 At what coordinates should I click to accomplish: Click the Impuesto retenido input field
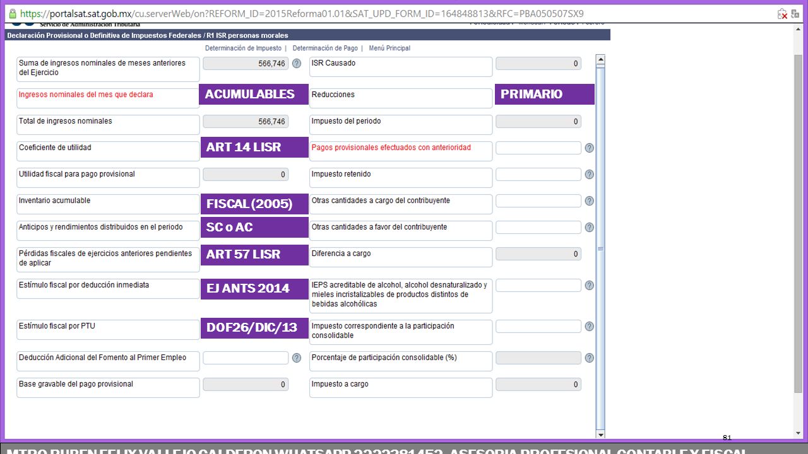click(x=538, y=175)
